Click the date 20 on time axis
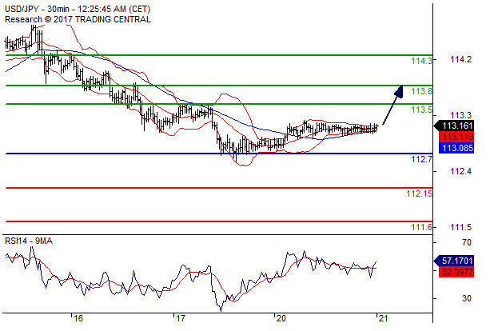 281,318
